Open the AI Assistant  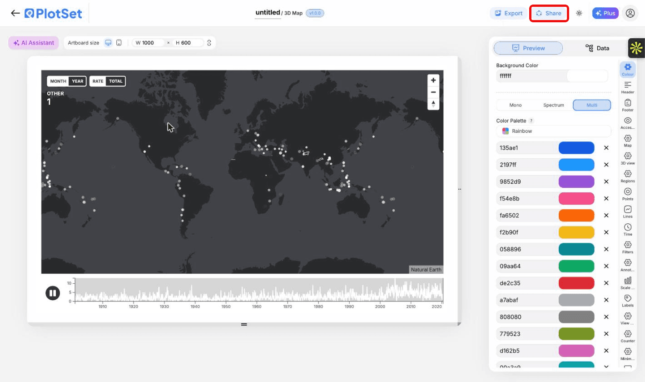tap(34, 43)
